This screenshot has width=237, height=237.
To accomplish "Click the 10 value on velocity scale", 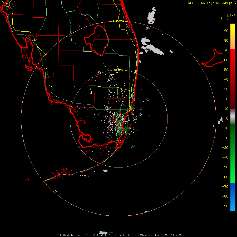I will [226, 109].
